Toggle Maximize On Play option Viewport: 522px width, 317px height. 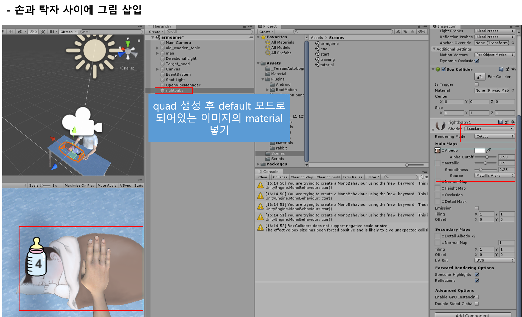[x=80, y=185]
